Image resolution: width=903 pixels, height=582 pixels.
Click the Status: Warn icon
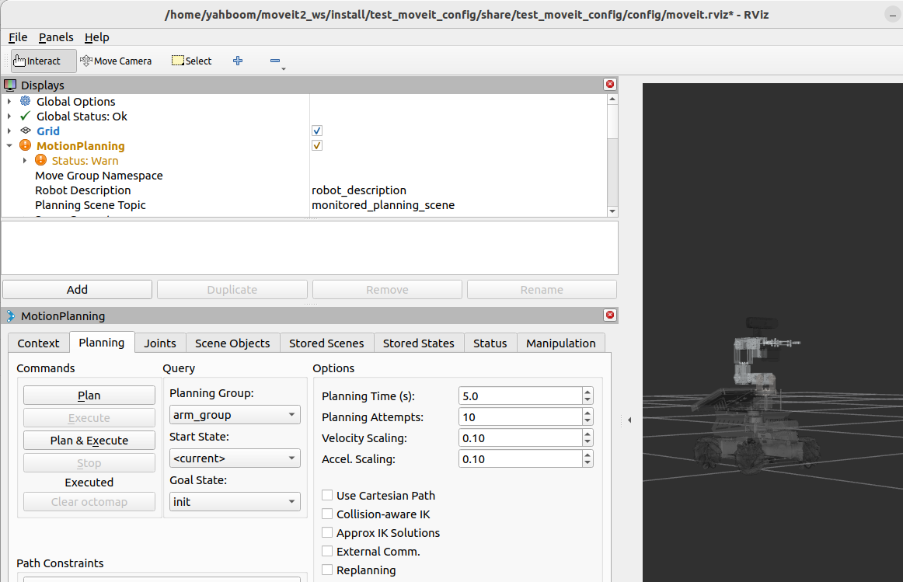tap(40, 160)
